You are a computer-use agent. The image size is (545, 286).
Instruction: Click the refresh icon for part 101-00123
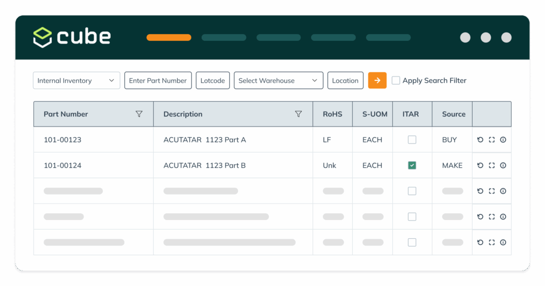[480, 140]
